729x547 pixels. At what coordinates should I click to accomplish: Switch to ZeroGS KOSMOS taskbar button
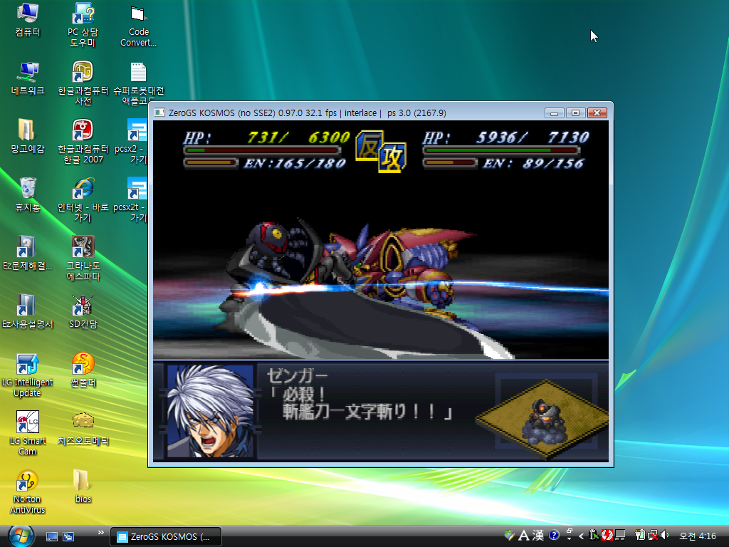tap(165, 537)
